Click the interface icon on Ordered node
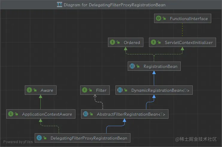This screenshot has width=222, height=147. pos(112,42)
